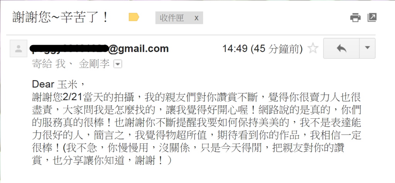The width and height of the screenshot is (395, 183).
Task: Toggle the star on this message
Action: pyautogui.click(x=313, y=48)
